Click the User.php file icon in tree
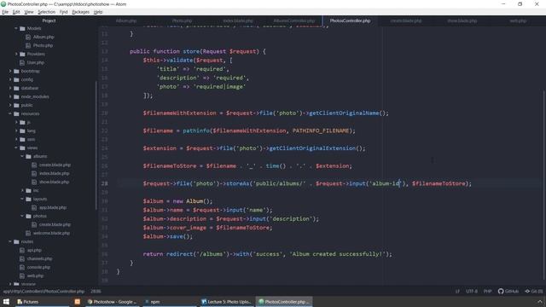 coord(22,62)
